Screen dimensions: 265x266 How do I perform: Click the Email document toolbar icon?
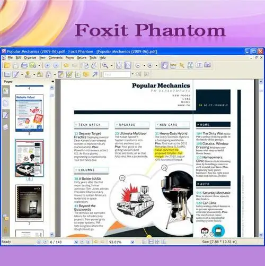click(x=33, y=65)
